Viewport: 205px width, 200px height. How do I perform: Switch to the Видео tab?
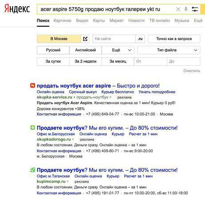click(82, 20)
